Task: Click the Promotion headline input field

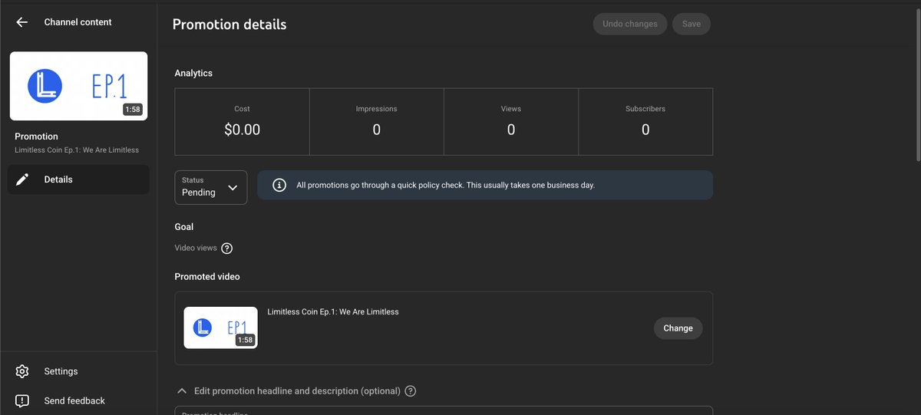Action: pyautogui.click(x=444, y=410)
